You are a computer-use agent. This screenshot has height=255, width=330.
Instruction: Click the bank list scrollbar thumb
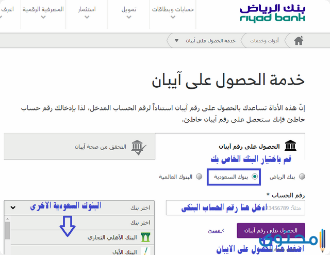coord(7,231)
